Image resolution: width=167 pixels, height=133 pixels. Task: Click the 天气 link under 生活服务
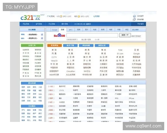click(x=23, y=110)
